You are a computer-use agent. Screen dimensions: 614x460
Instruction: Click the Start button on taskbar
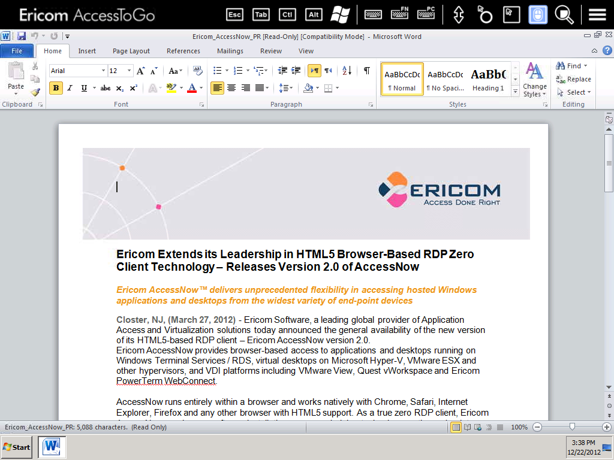16,447
